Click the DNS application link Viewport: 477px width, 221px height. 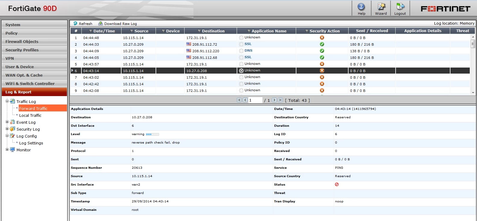(x=248, y=50)
